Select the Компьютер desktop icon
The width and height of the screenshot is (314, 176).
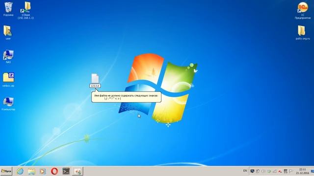pyautogui.click(x=8, y=104)
